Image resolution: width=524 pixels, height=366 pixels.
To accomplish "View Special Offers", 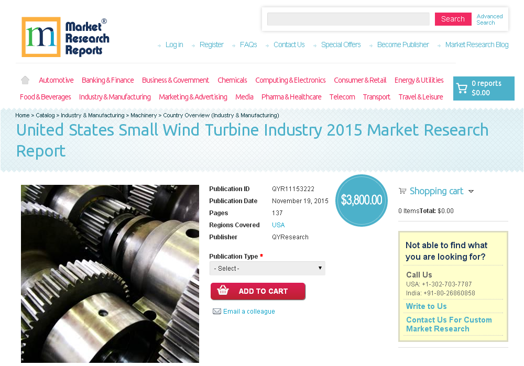I will [x=341, y=45].
